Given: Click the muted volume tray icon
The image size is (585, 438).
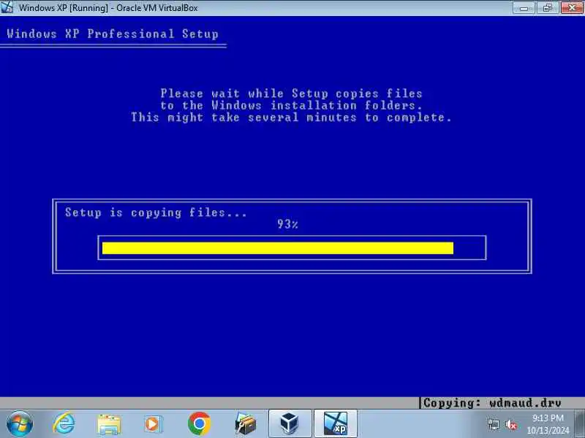Looking at the screenshot, I should [510, 425].
